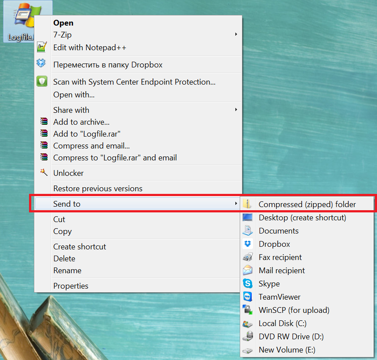
Task: Select WinSCP (for upload) icon
Action: point(247,310)
